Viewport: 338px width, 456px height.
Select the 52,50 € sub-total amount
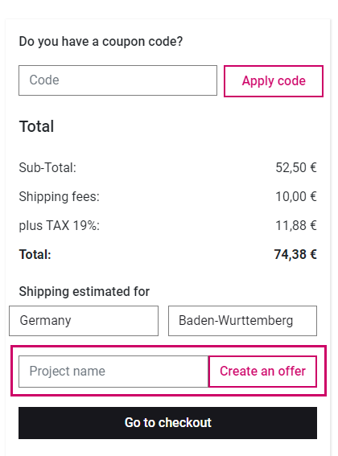click(x=296, y=168)
